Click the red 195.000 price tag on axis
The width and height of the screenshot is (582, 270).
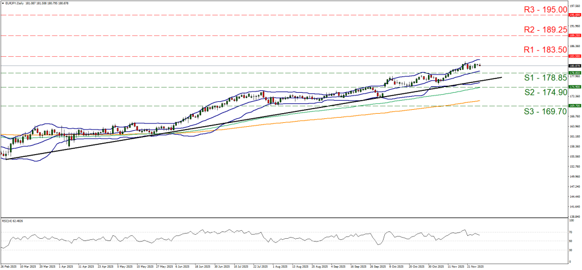pyautogui.click(x=575, y=15)
